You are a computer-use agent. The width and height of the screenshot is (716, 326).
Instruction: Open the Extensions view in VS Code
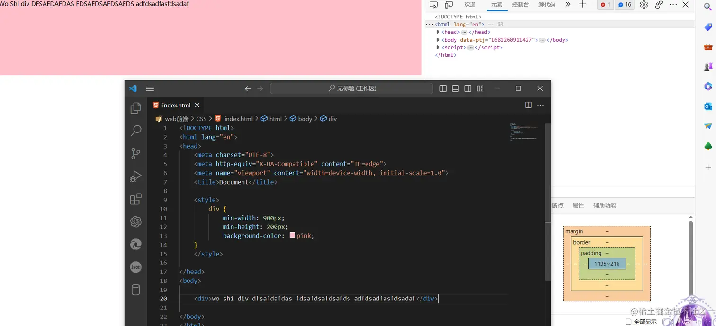click(x=136, y=199)
